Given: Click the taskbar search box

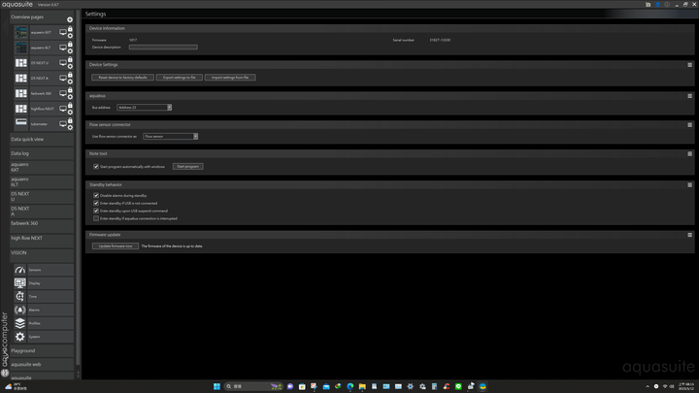Looking at the screenshot, I should tap(253, 386).
